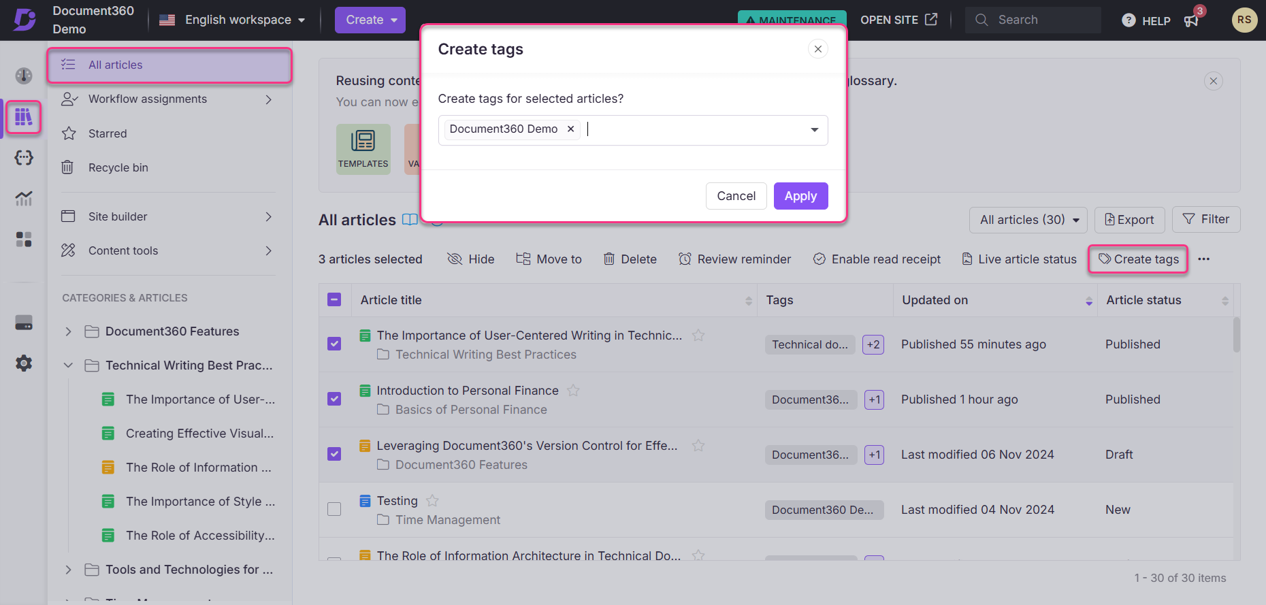Expand the Tools and Technologies category
1266x605 pixels.
click(68, 570)
